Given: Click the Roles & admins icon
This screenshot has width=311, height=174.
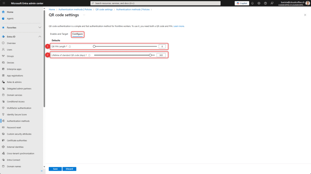Looking at the screenshot, I should pyautogui.click(x=3, y=82).
